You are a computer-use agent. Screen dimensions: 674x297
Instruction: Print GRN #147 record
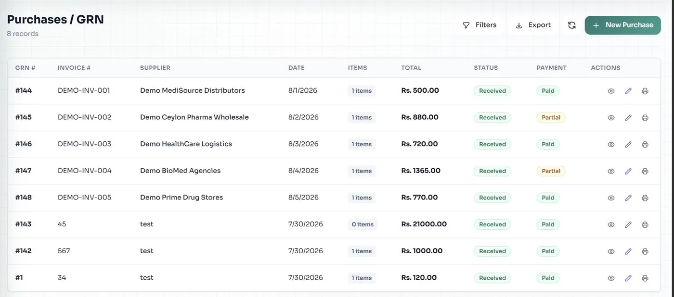coord(645,171)
